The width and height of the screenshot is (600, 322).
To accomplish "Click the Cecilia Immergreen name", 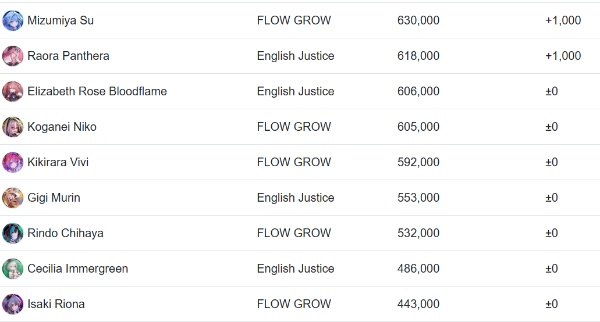I will pos(77,269).
